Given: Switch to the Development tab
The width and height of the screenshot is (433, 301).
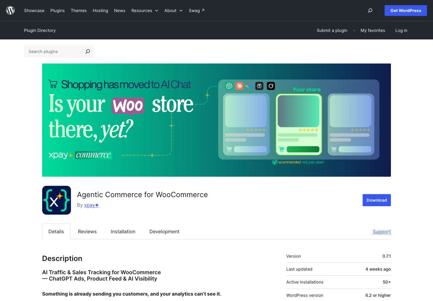Looking at the screenshot, I should [164, 231].
